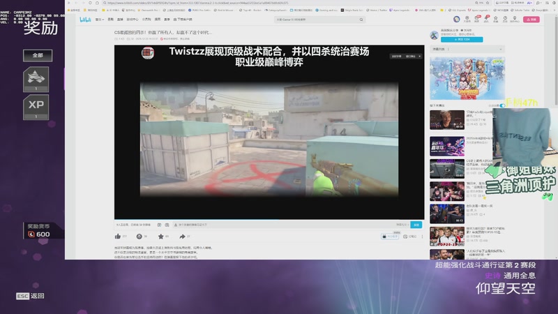Open the anime girls advertisement banner
Screen dimensions: 558x314
[467, 78]
